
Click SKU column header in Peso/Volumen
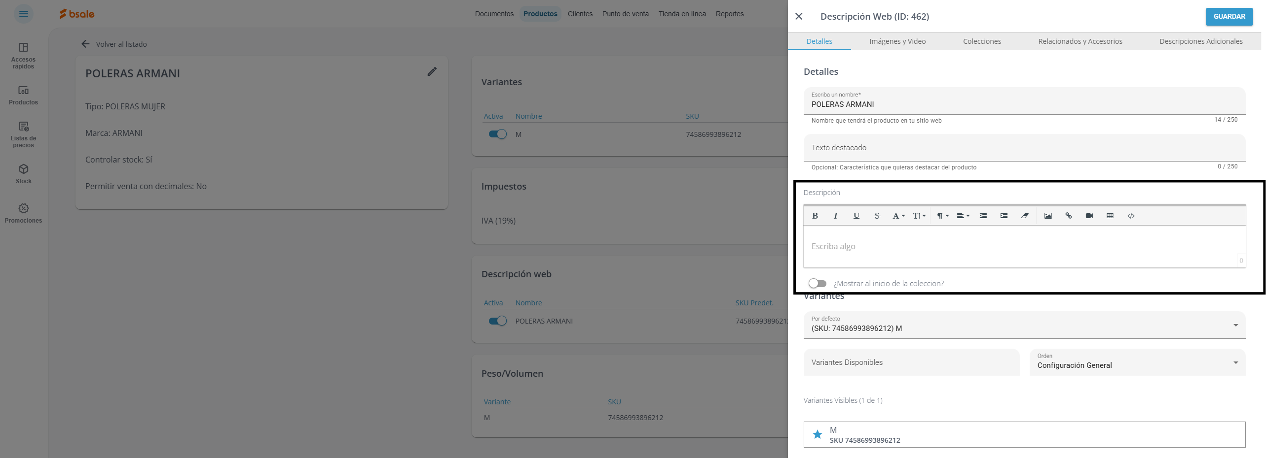click(x=614, y=402)
